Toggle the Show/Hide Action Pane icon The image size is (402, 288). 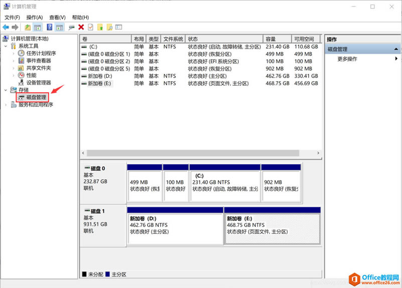pyautogui.click(x=60, y=27)
